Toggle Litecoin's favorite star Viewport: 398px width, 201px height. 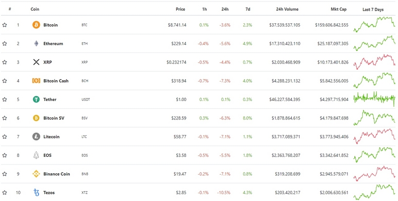point(4,136)
